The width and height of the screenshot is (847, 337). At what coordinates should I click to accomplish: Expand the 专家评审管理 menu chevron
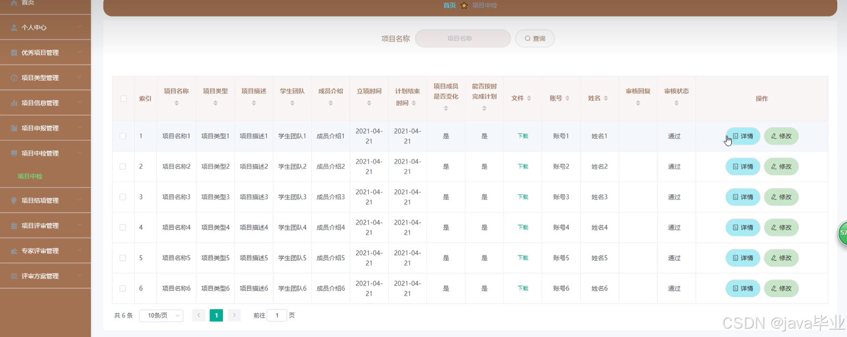click(79, 250)
